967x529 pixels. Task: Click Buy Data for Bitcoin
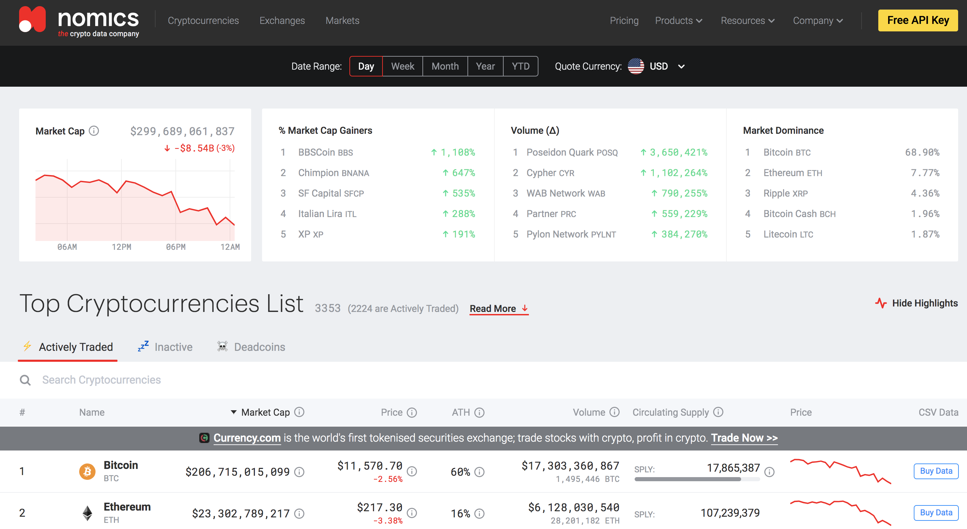936,471
